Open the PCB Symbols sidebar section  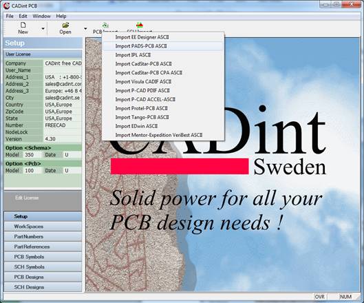click(x=43, y=257)
